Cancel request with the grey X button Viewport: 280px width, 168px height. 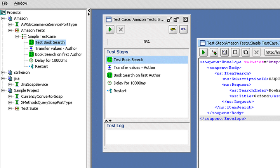(256, 52)
